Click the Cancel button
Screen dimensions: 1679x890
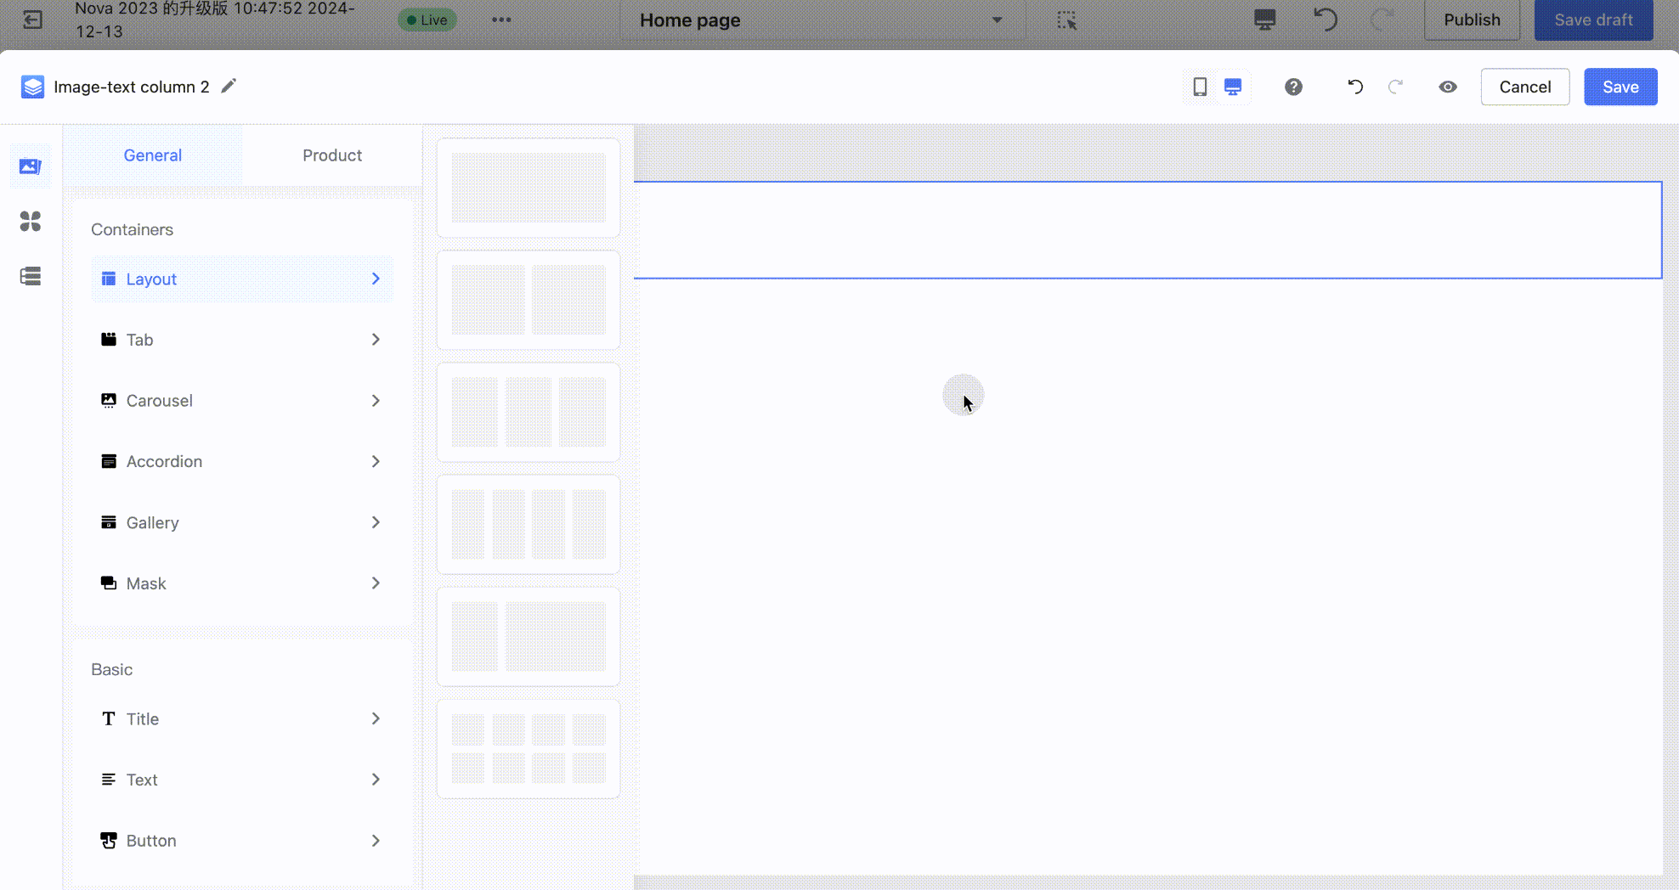1524,87
